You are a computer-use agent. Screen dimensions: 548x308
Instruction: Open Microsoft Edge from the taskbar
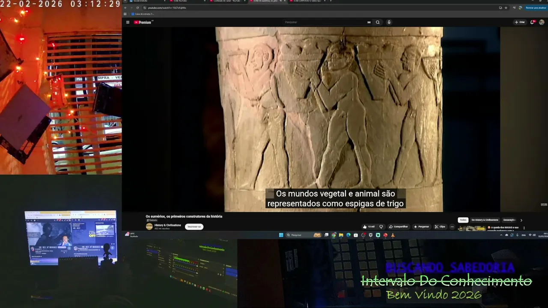[x=348, y=235]
